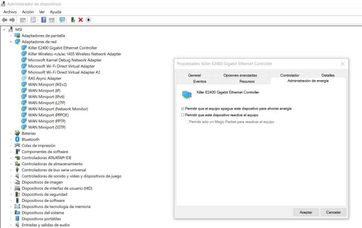Click the Bluetooth category icon
Viewport: 362px width, 228px height.
point(17,140)
